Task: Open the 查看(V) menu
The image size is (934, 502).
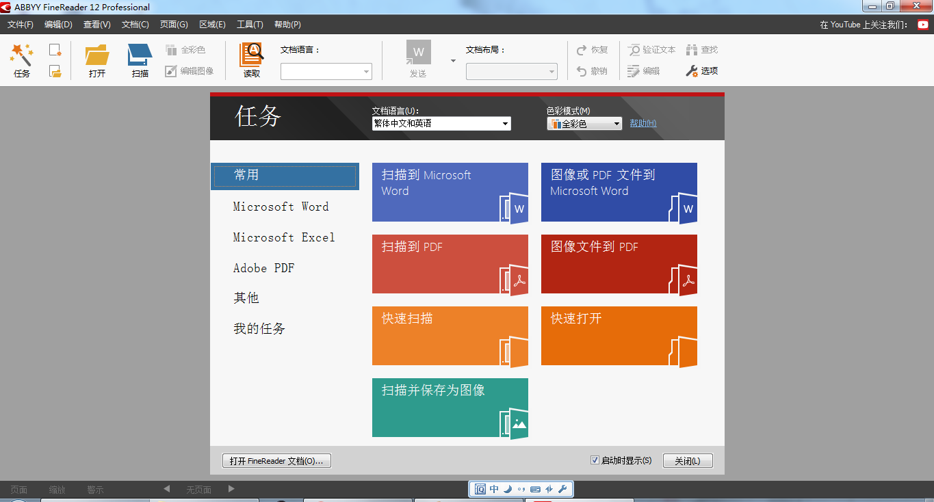Action: click(x=96, y=25)
